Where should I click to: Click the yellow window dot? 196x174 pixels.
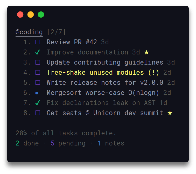(31, 15)
